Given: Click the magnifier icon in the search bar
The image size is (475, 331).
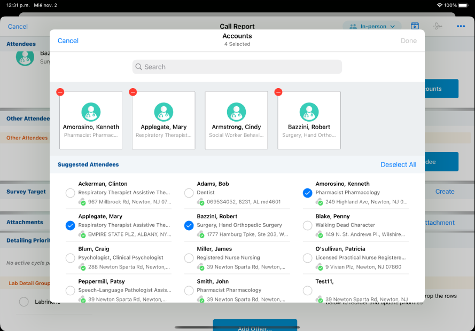Looking at the screenshot, I should pos(139,67).
